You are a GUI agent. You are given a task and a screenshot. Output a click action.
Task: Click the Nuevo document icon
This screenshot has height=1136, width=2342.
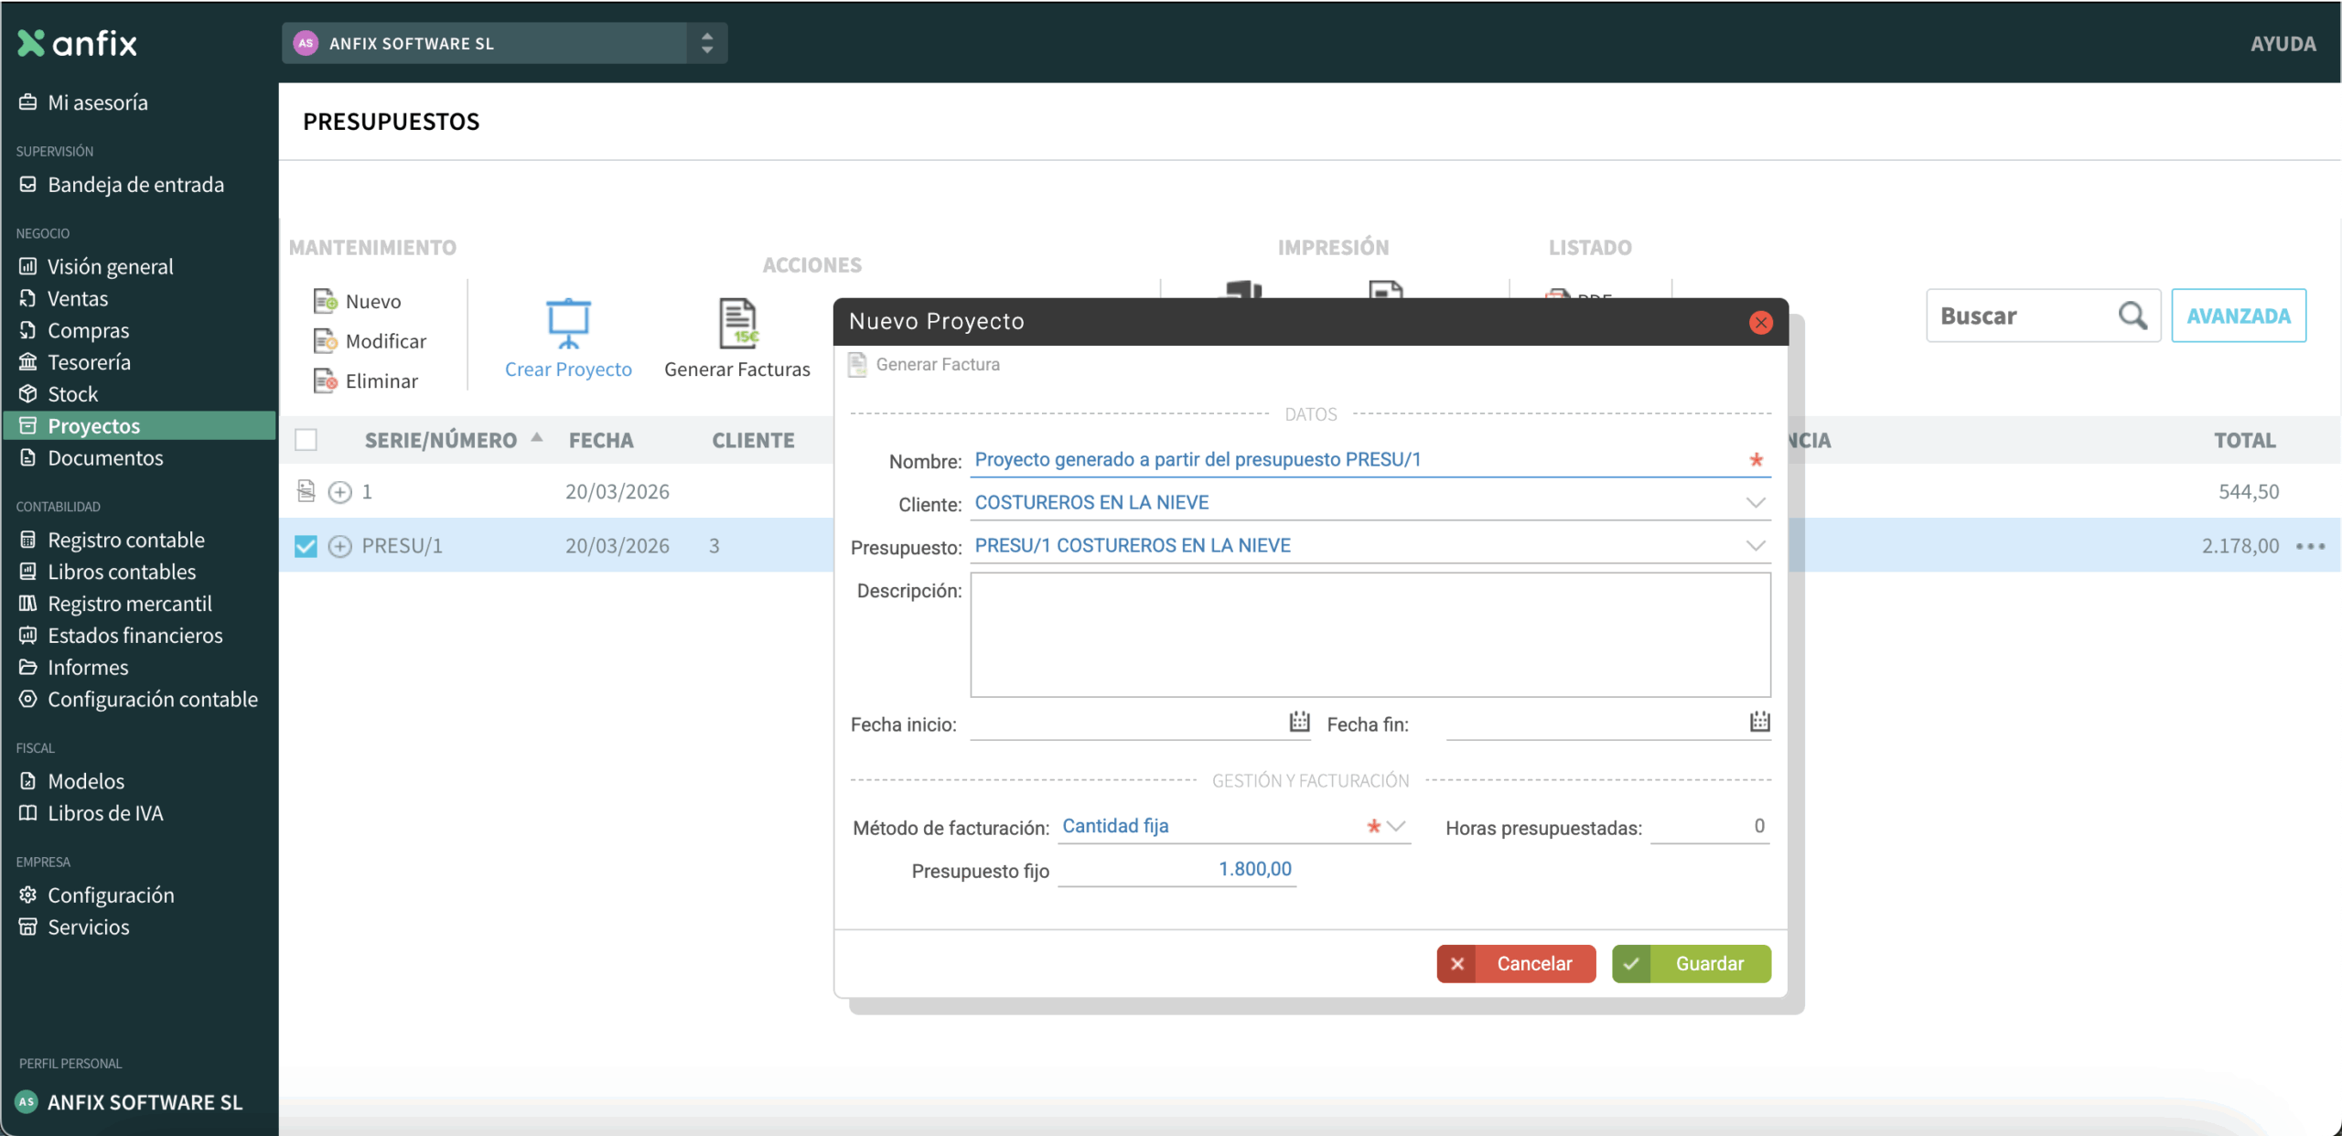pos(325,301)
